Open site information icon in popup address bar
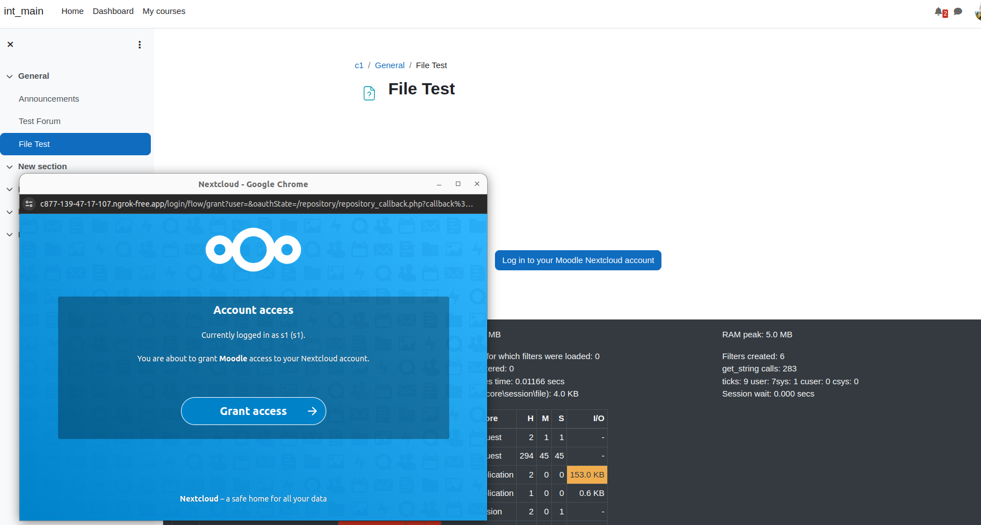The width and height of the screenshot is (981, 525). coord(29,204)
